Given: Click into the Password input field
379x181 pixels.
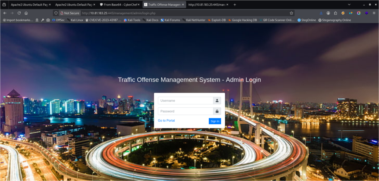Looking at the screenshot, I should coord(185,111).
